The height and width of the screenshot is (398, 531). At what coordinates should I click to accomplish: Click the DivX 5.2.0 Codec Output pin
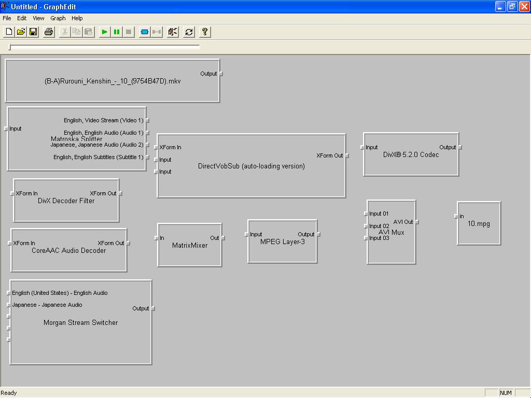coord(460,148)
